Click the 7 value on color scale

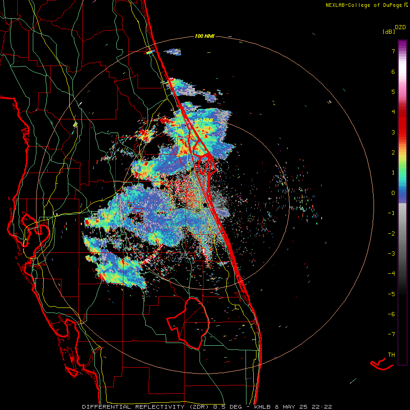pyautogui.click(x=393, y=51)
